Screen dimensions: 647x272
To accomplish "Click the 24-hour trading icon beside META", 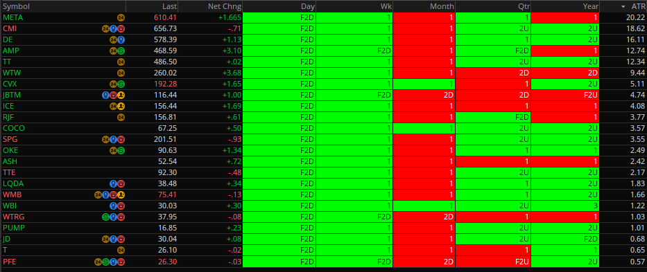I will [121, 18].
